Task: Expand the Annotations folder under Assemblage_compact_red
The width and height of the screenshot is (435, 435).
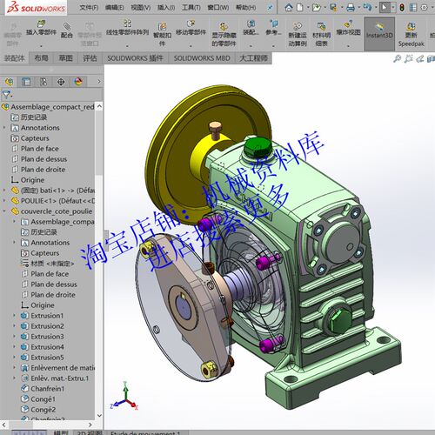Action: [x=4, y=128]
